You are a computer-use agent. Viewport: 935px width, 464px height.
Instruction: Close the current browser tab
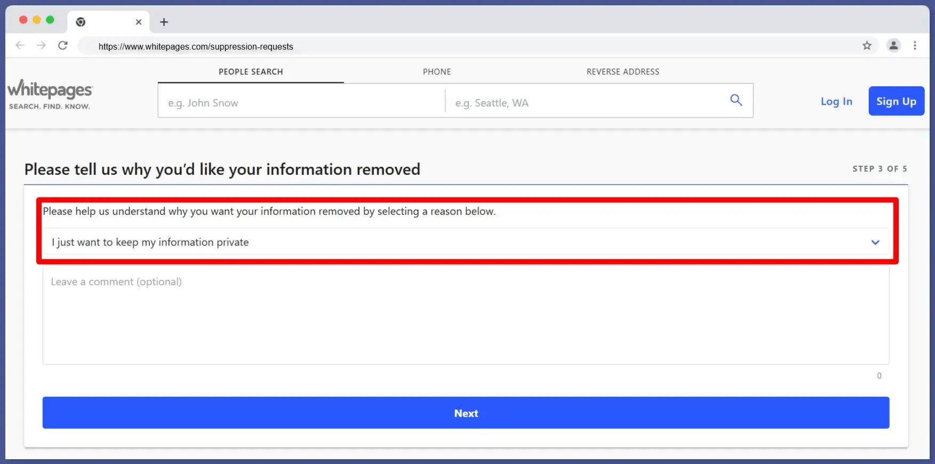(139, 22)
